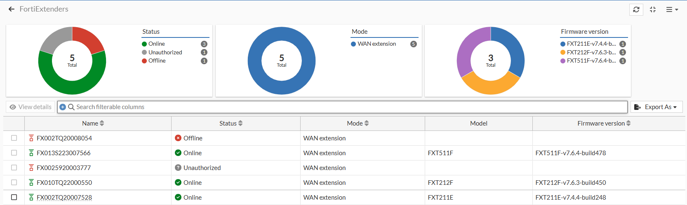Tick the checkbox for FX010TQ22000550
This screenshot has height=205, width=687.
[14, 182]
